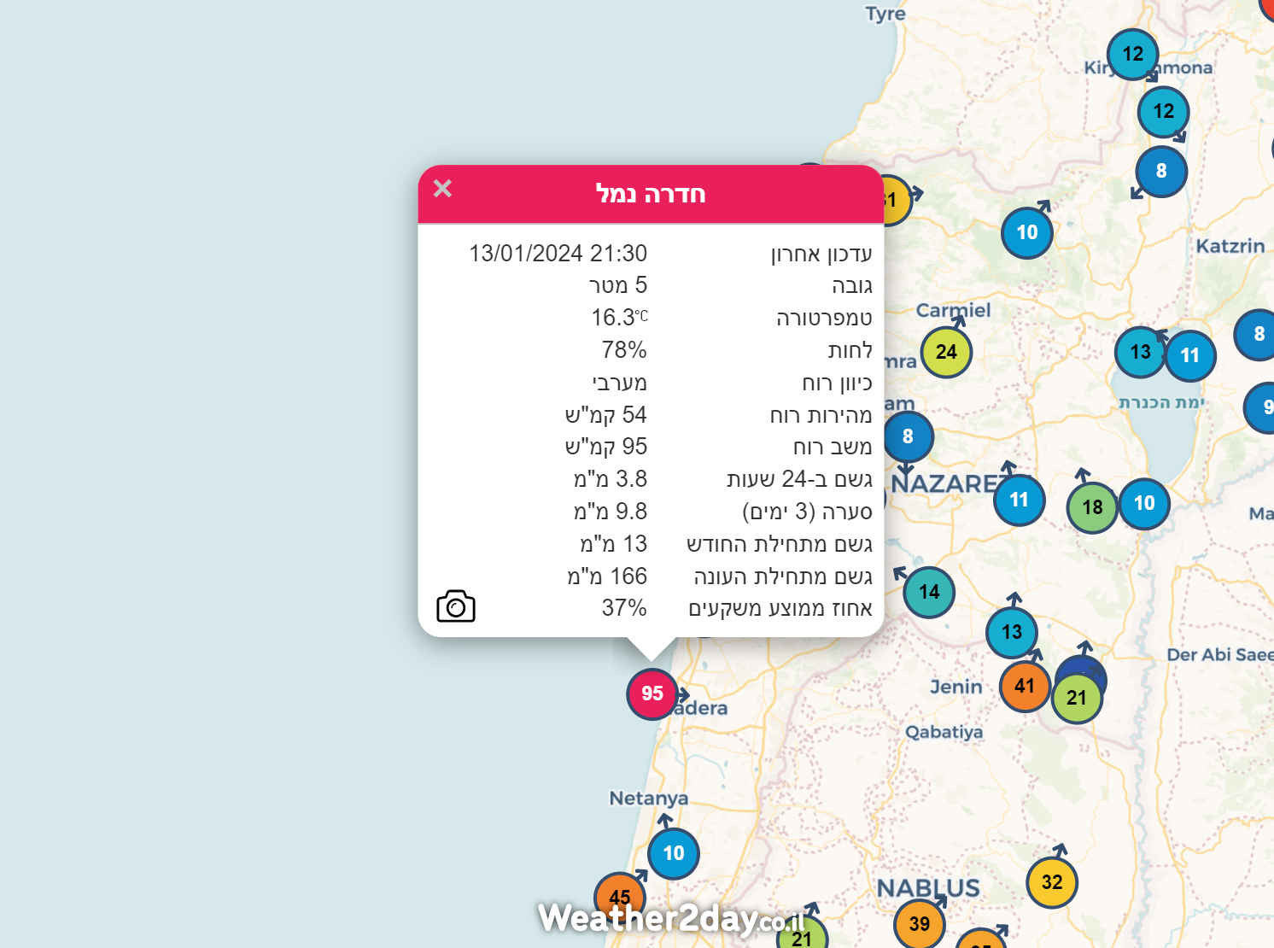This screenshot has width=1274, height=948.
Task: Click the last update timestamp 13/01/2024 21:30
Action: point(558,254)
